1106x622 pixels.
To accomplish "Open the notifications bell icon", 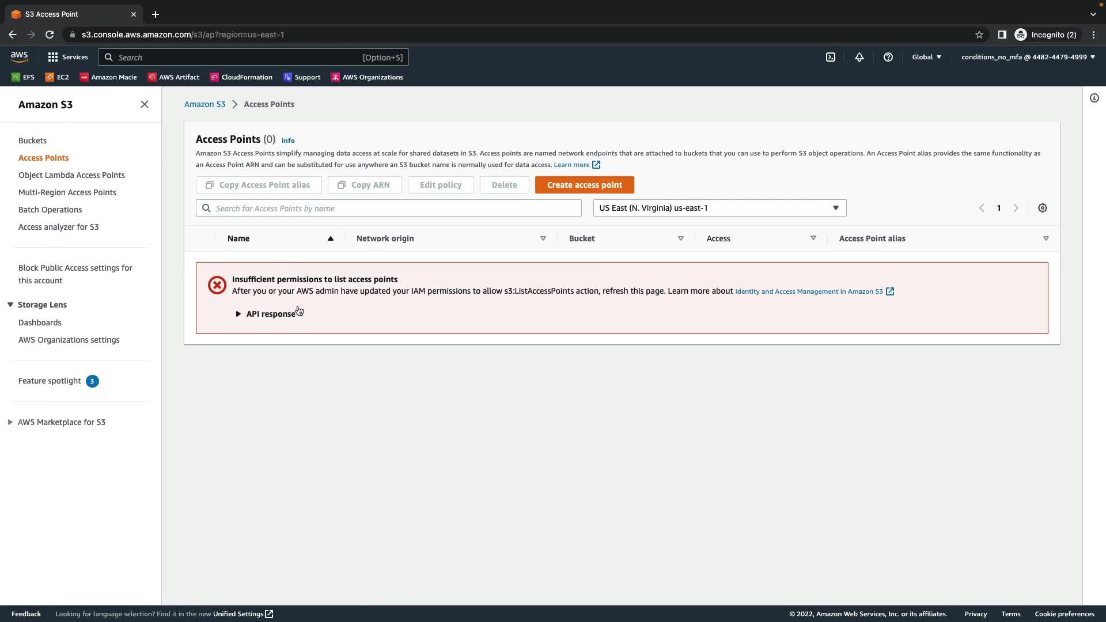I will [859, 57].
